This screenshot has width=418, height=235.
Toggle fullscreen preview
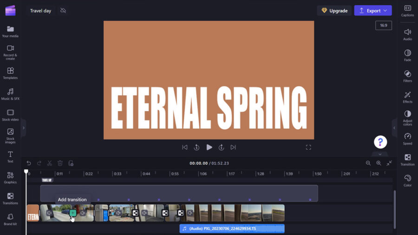click(x=308, y=147)
